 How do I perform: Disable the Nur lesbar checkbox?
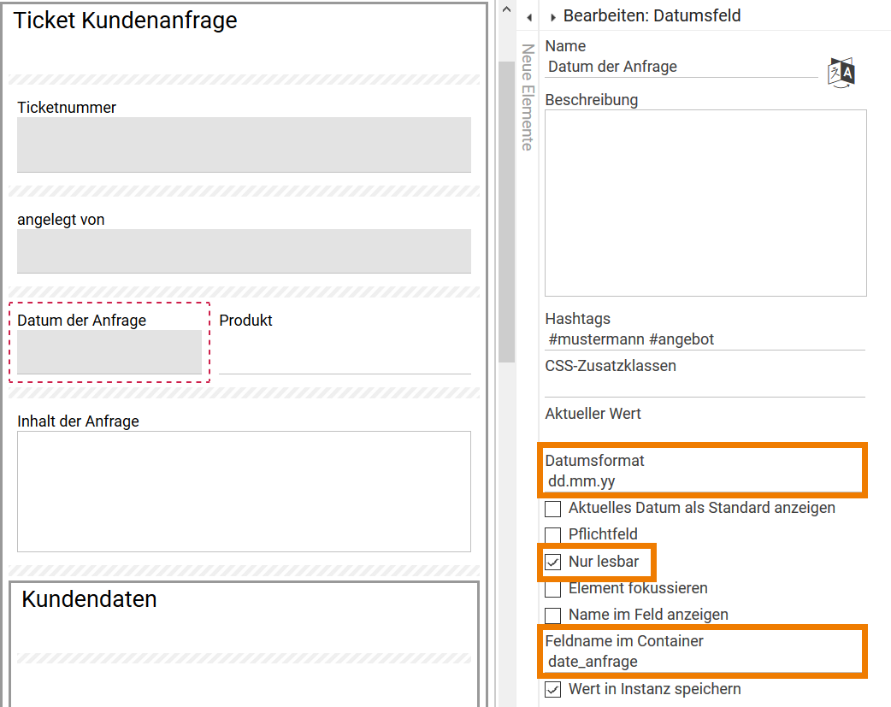(552, 562)
